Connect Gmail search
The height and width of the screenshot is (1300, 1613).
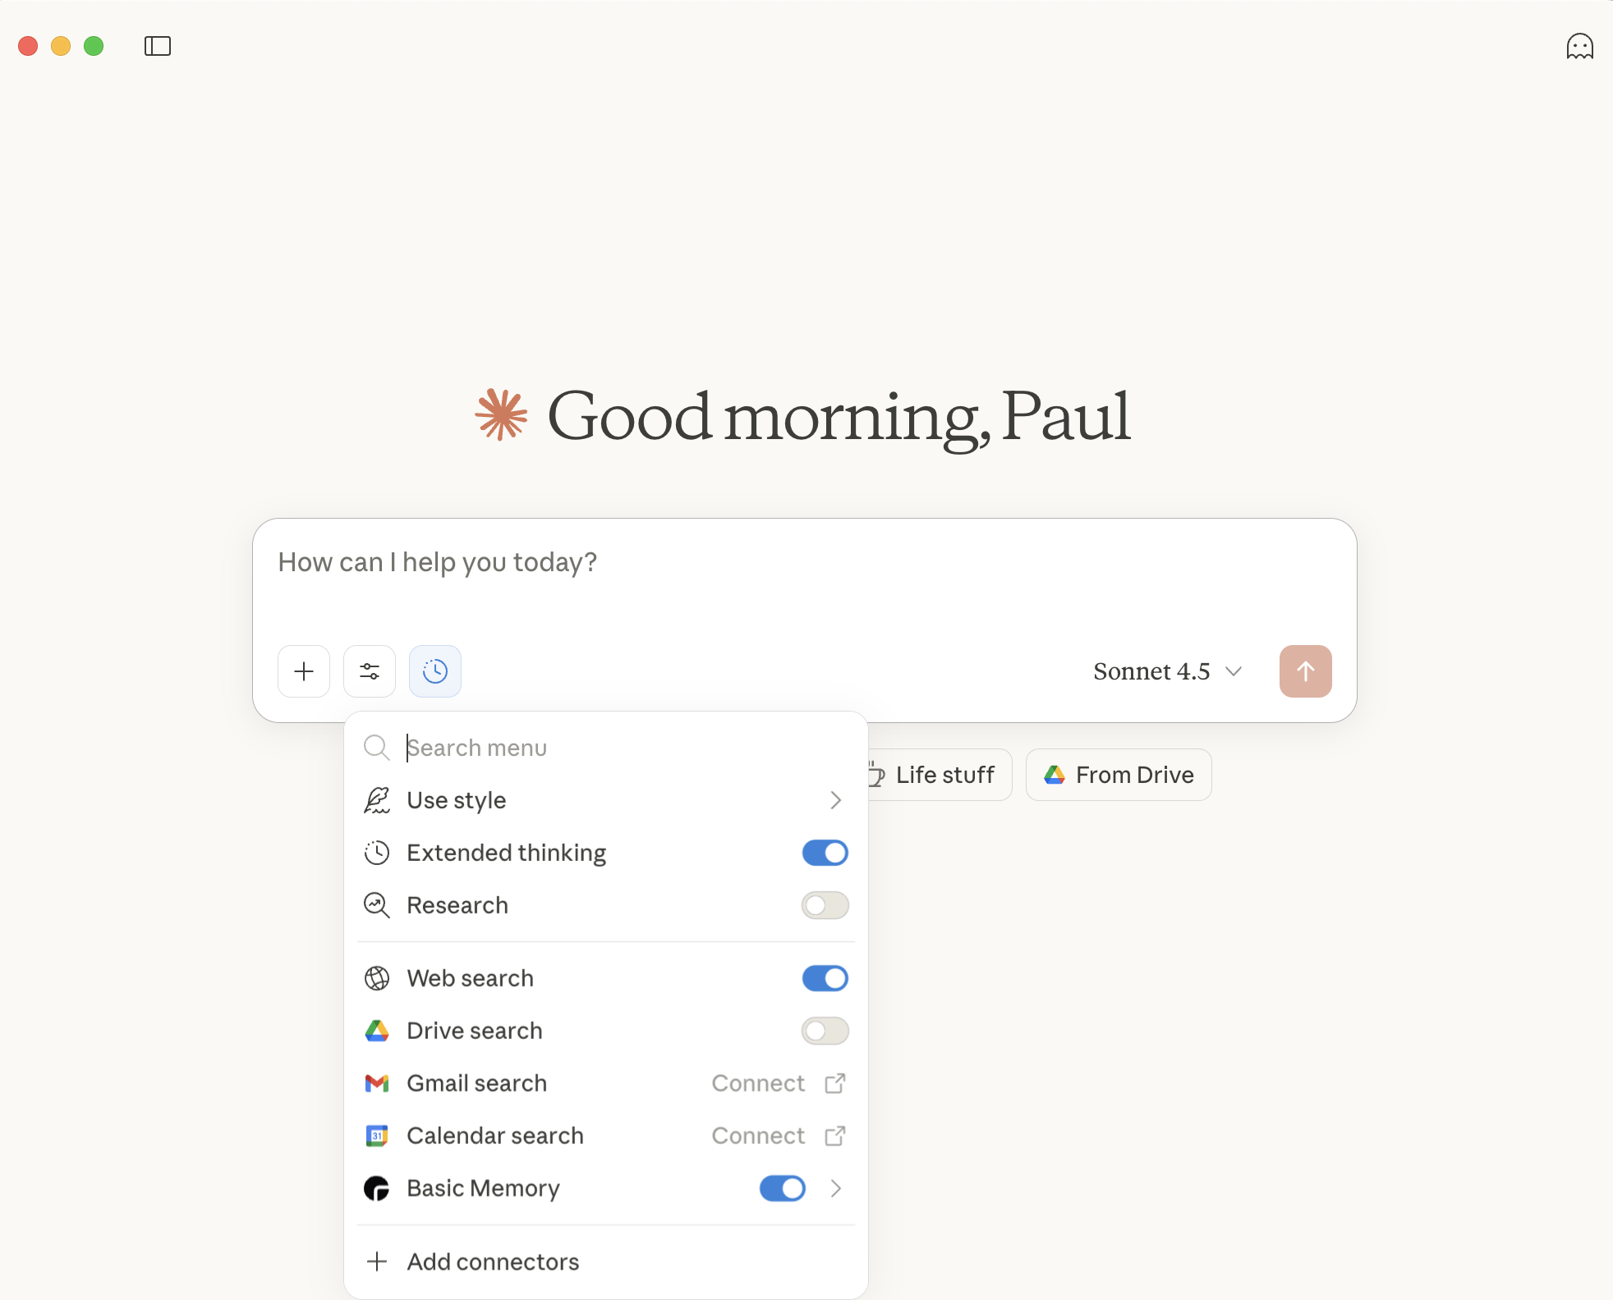(x=757, y=1083)
